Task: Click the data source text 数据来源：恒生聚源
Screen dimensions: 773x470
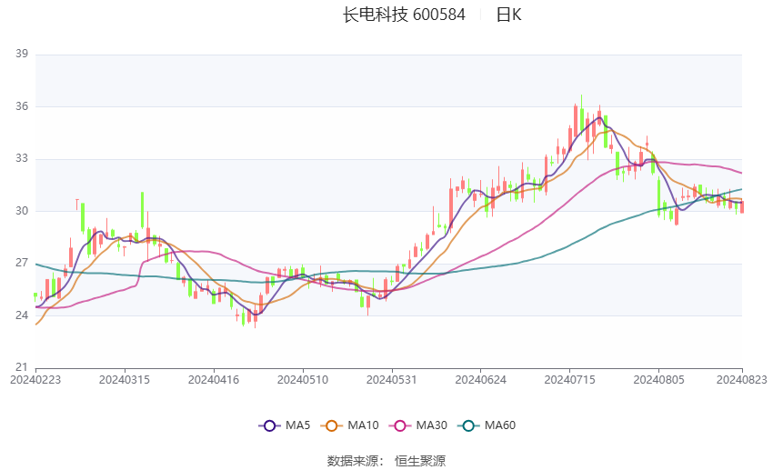Action: [386, 461]
